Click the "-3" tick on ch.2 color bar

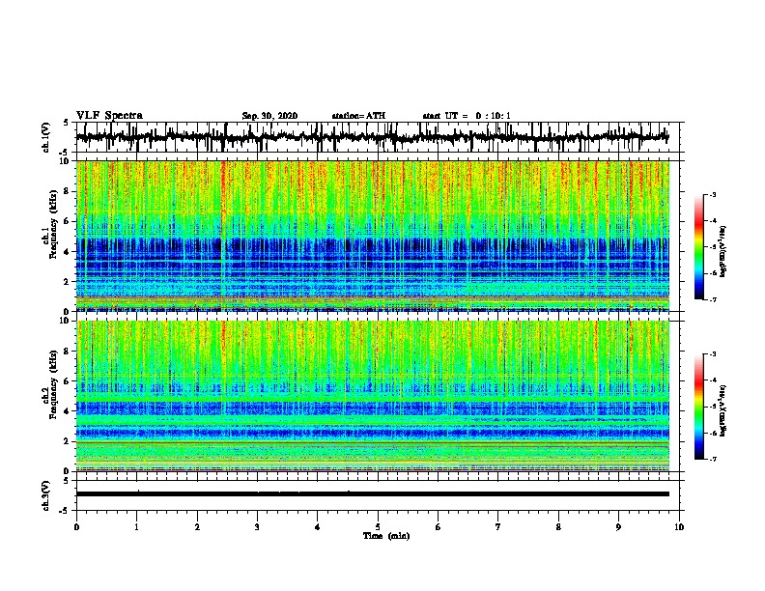click(x=712, y=354)
